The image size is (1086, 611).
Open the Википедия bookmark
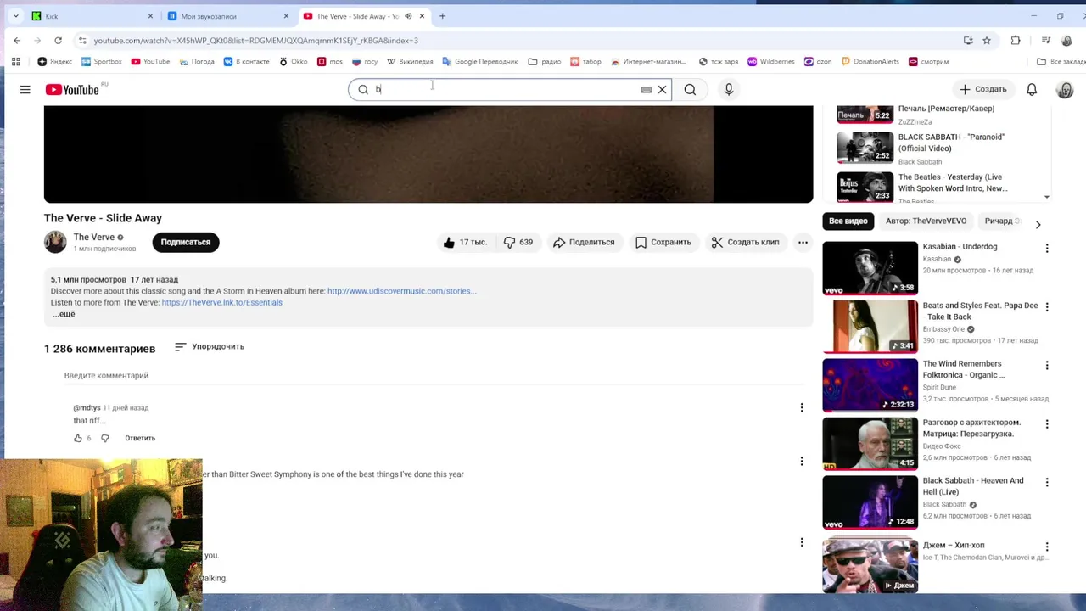pyautogui.click(x=410, y=61)
